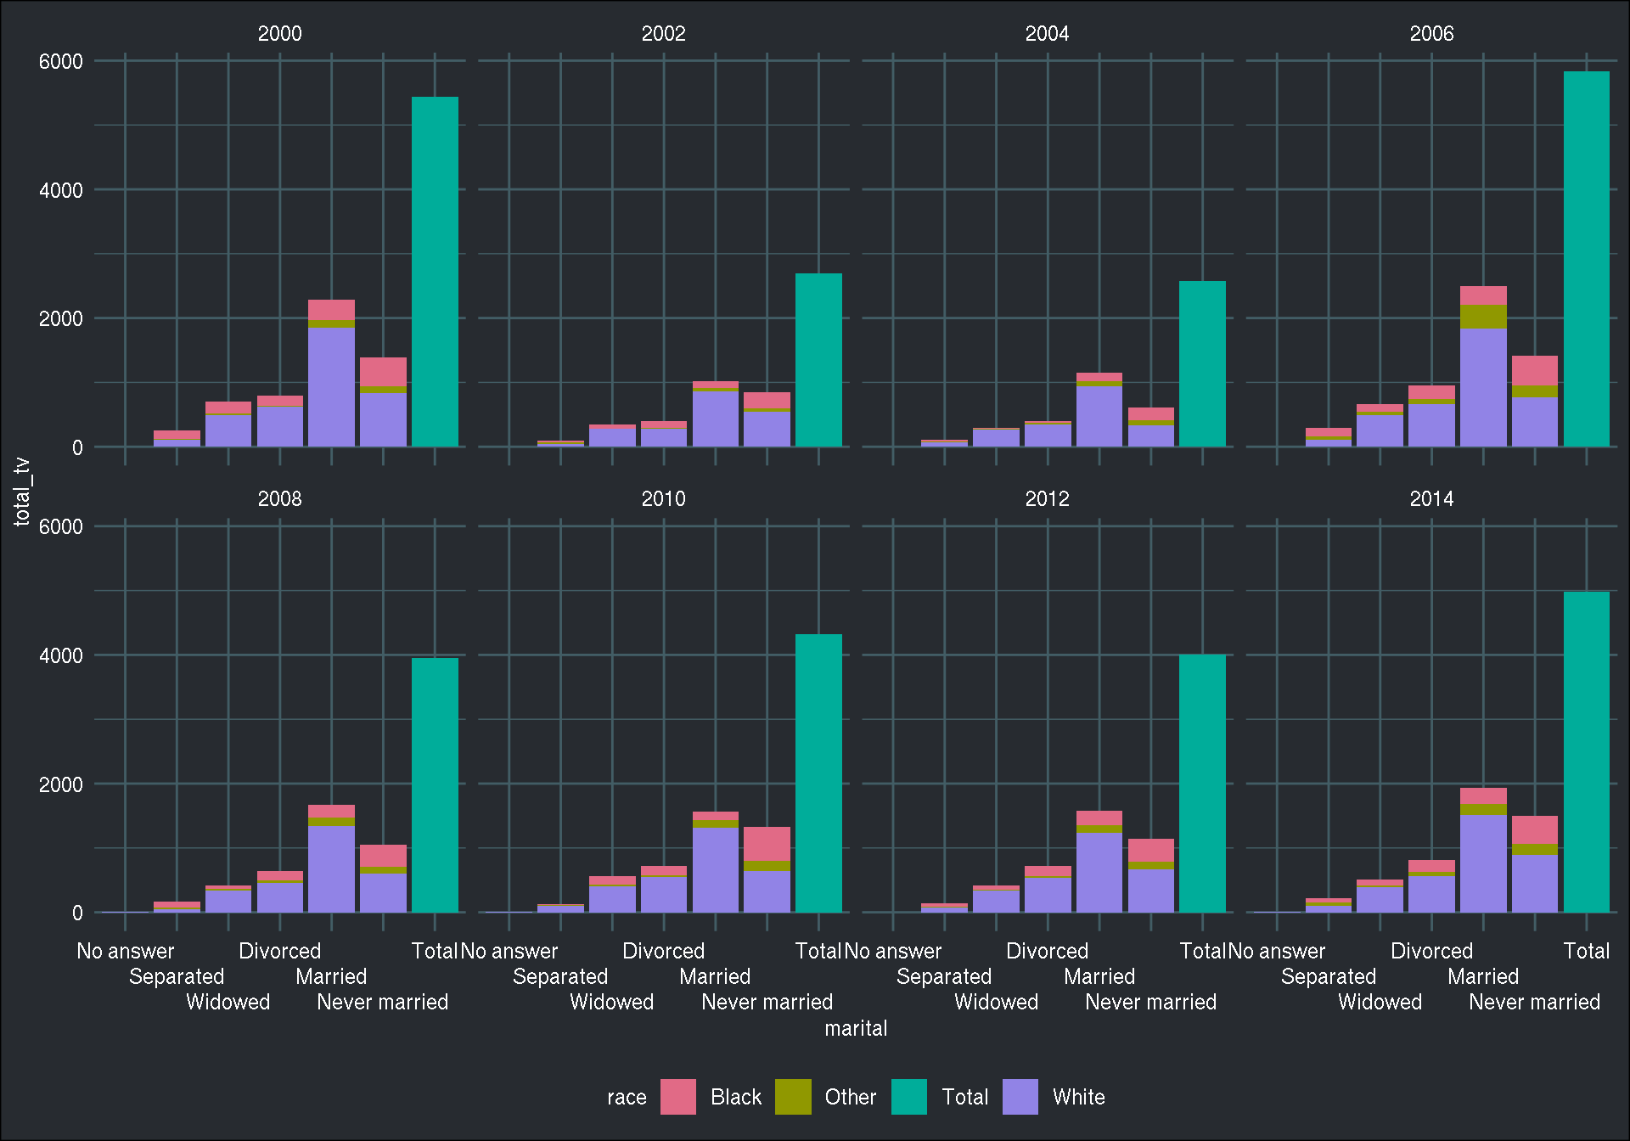The height and width of the screenshot is (1141, 1630).
Task: Collapse the 2002 facet header
Action: tap(664, 34)
